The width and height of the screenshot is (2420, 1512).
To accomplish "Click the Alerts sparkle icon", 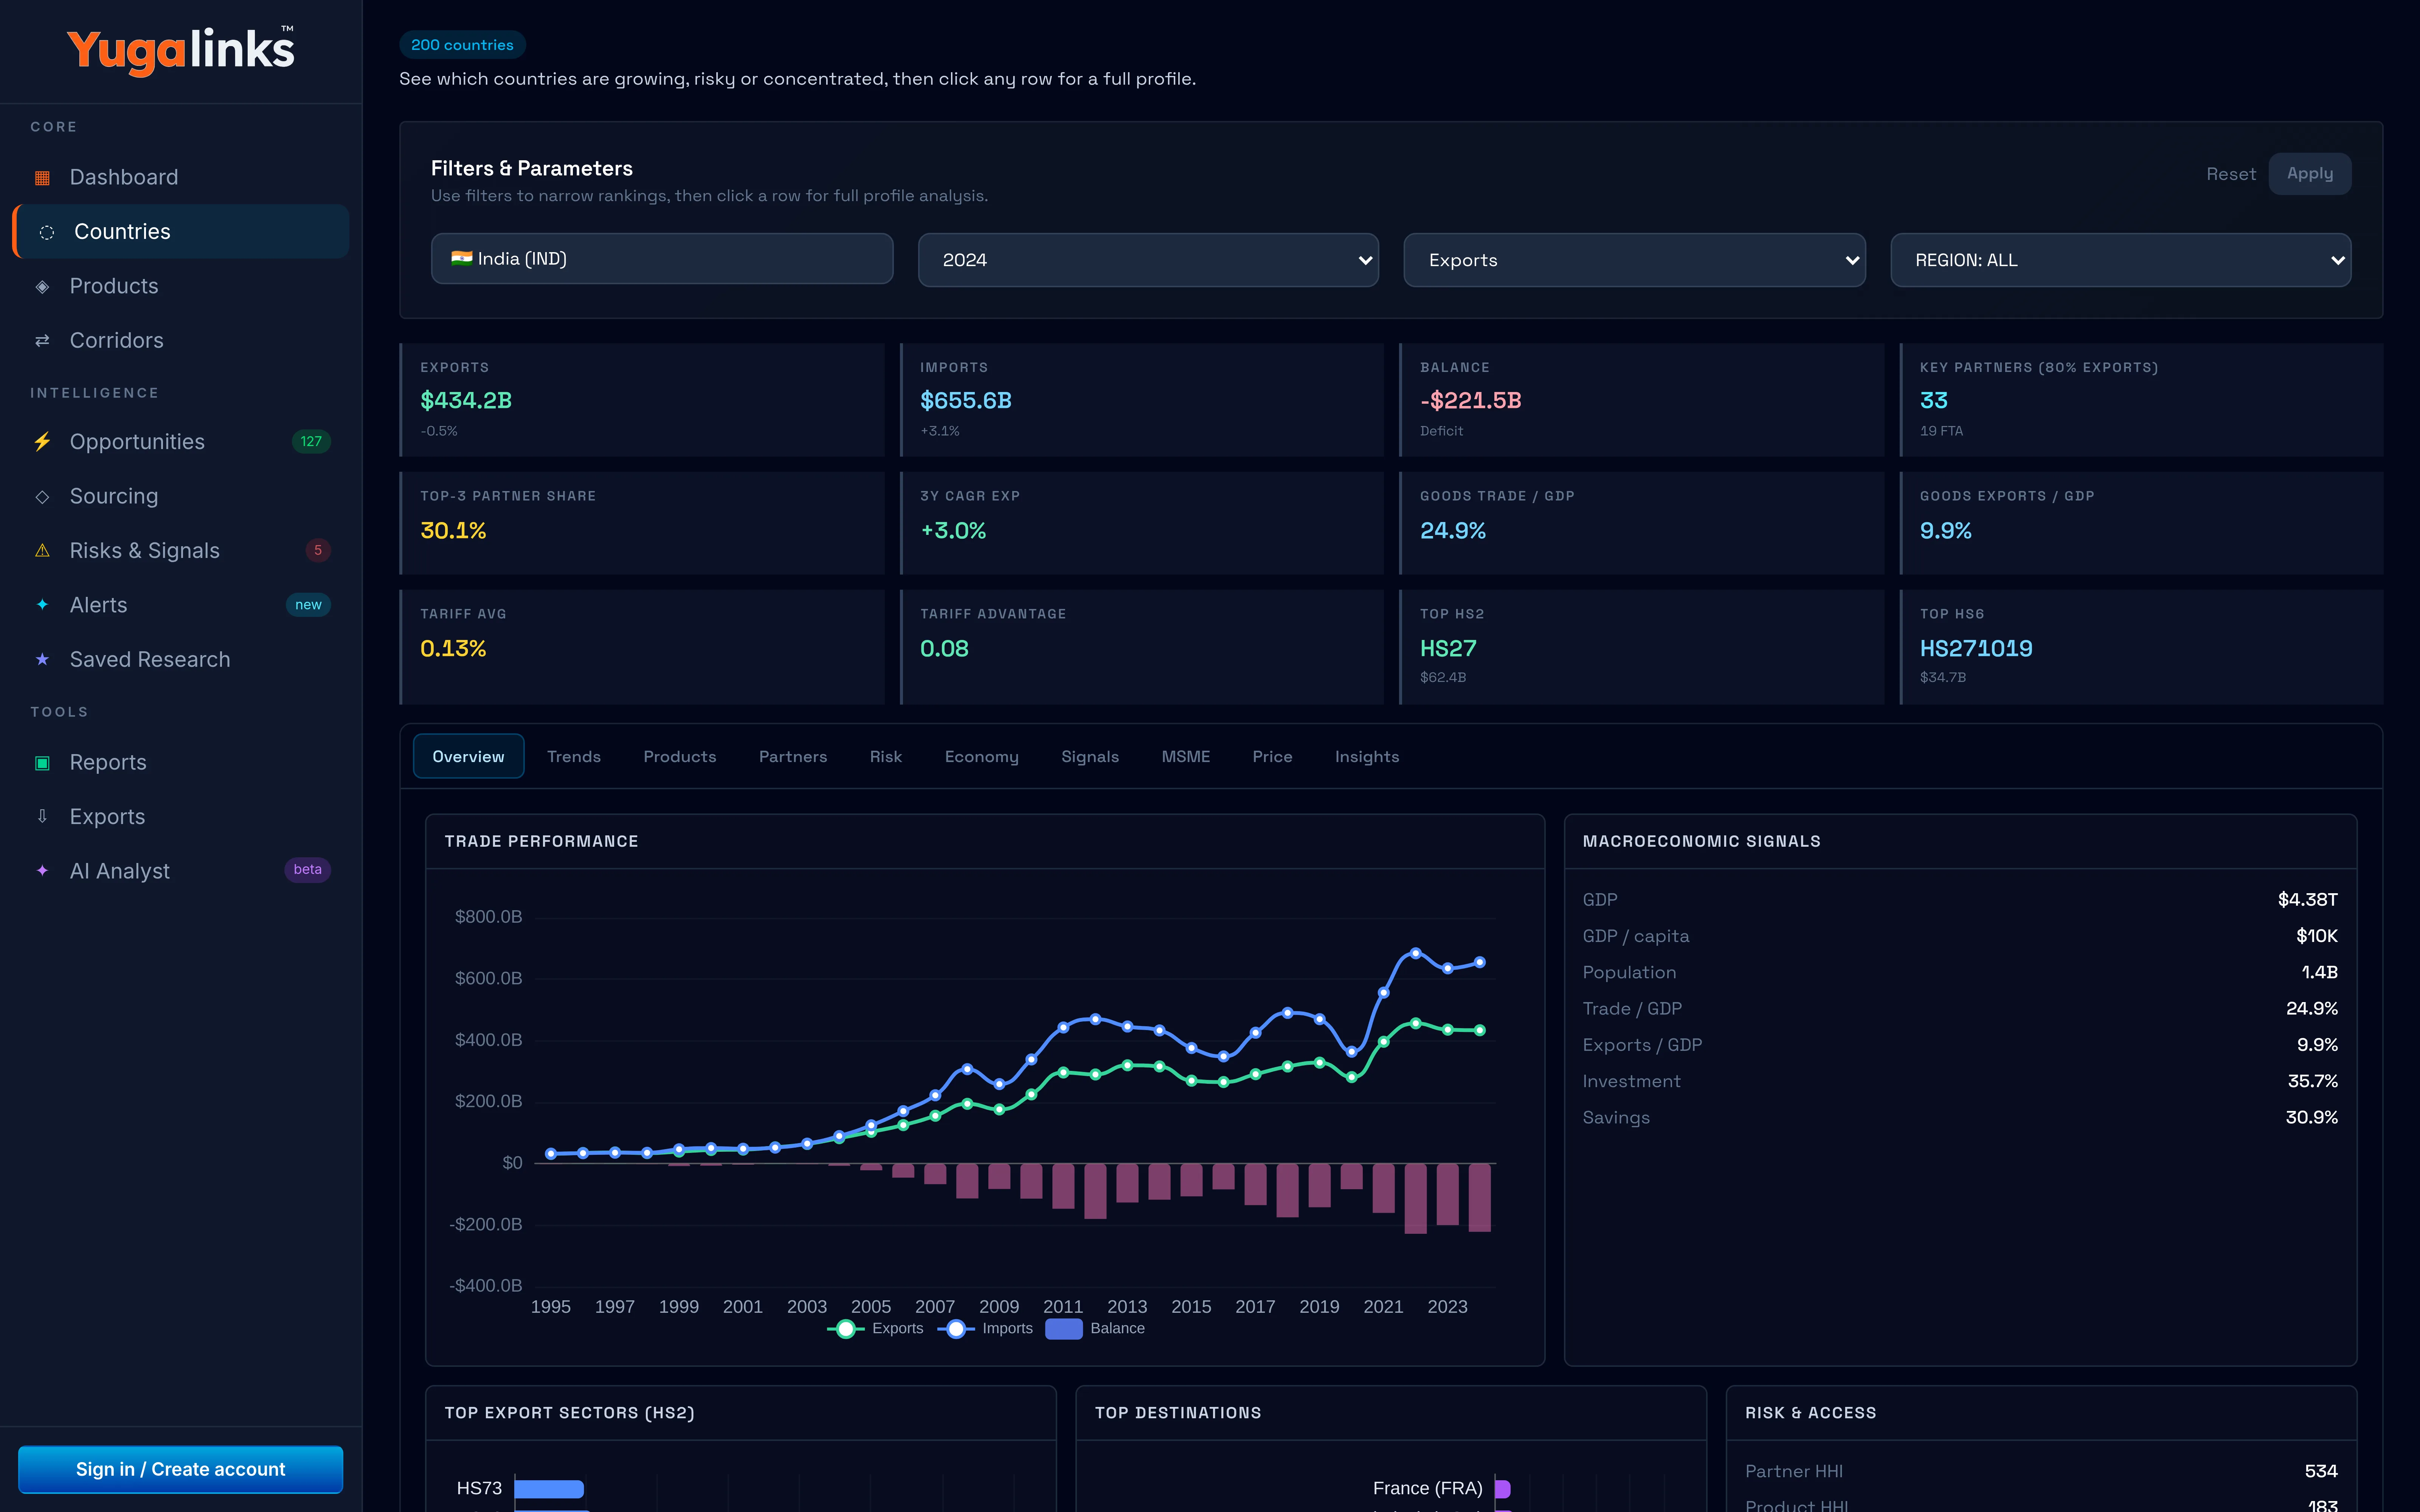I will (42, 605).
